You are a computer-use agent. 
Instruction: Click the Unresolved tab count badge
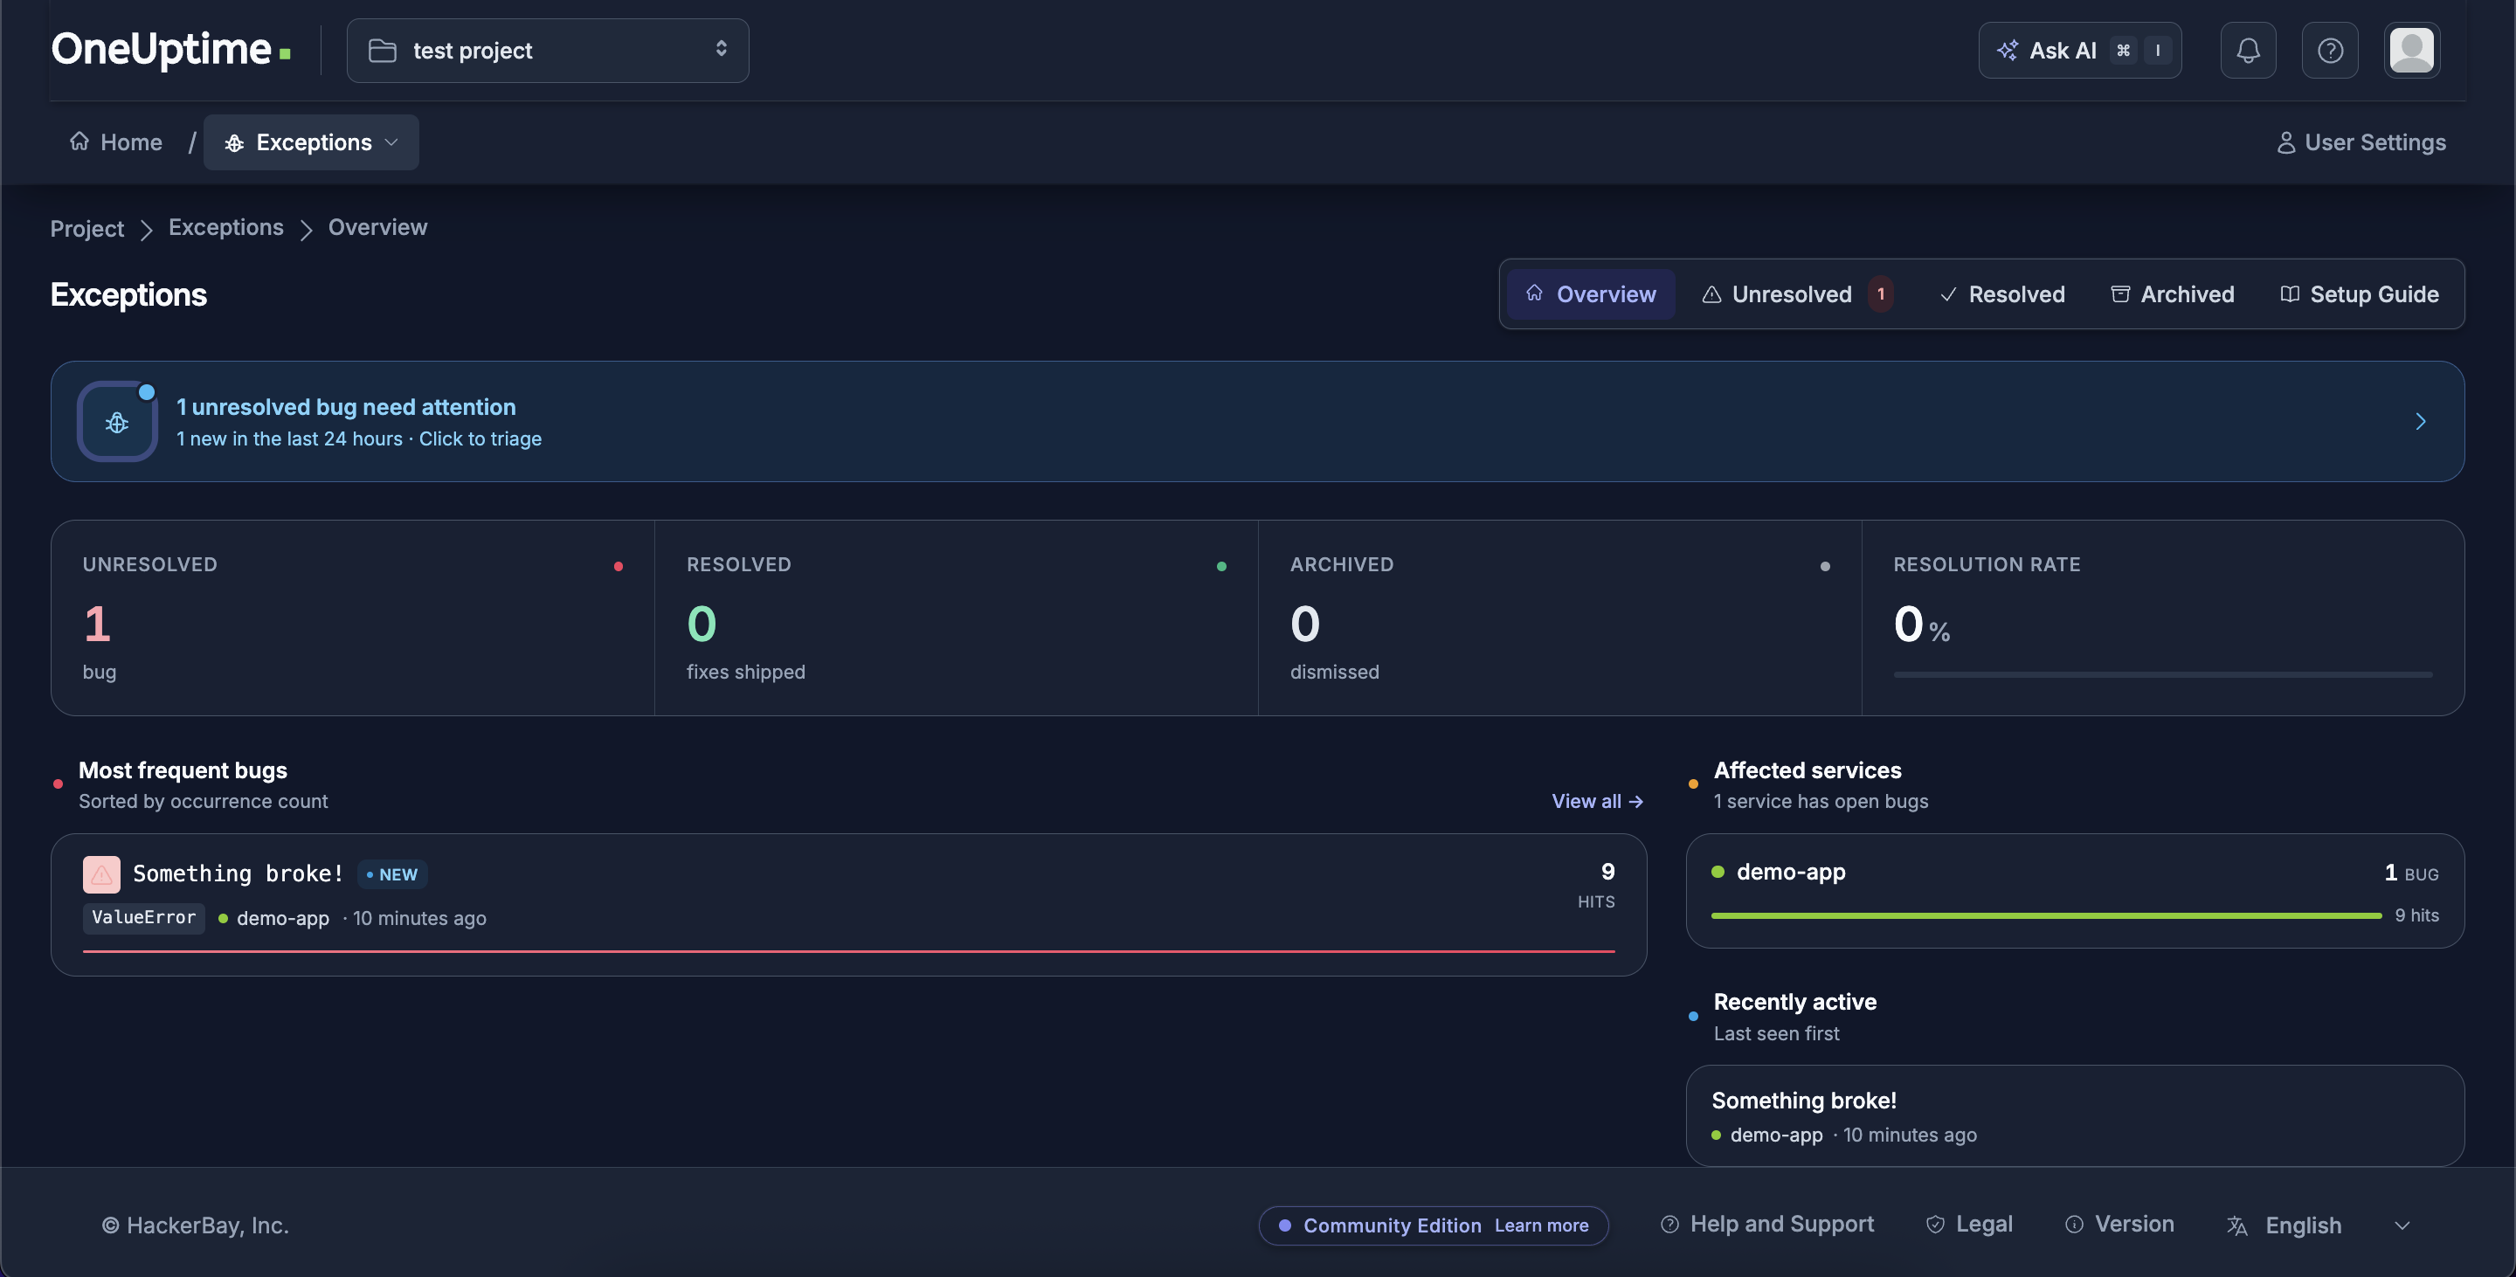[1880, 293]
